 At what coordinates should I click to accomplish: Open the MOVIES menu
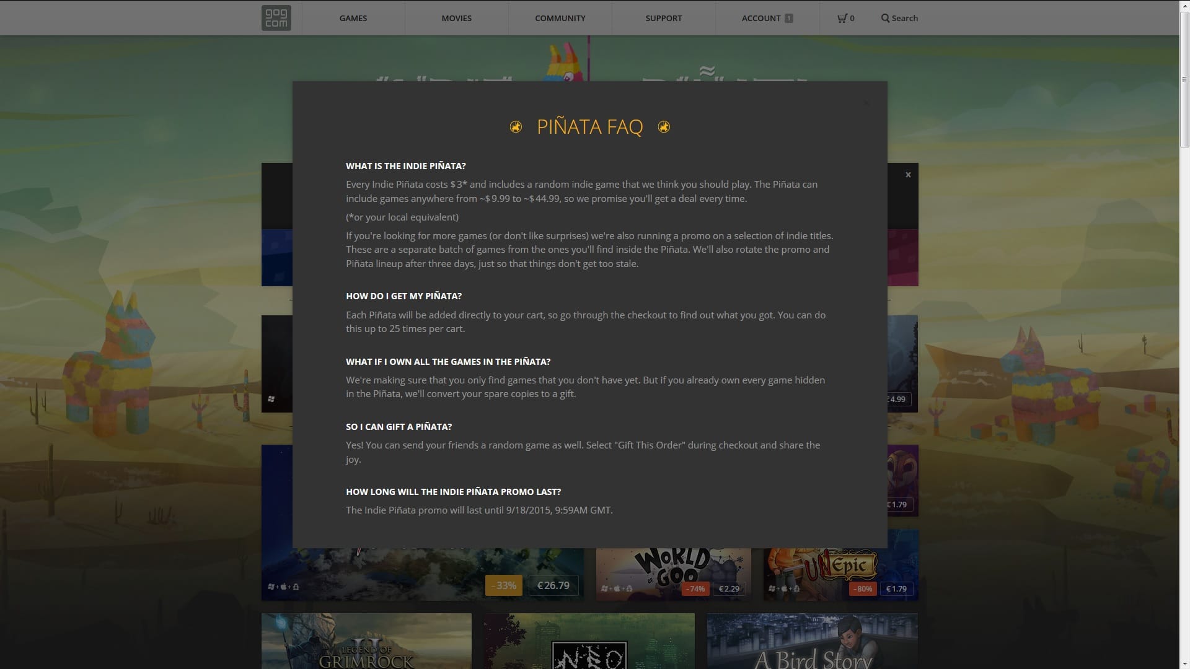pos(457,18)
